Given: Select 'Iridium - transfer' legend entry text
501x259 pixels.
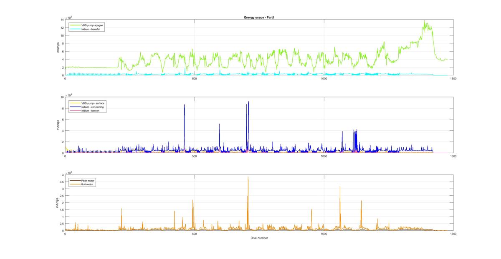Looking at the screenshot, I should coord(91,29).
